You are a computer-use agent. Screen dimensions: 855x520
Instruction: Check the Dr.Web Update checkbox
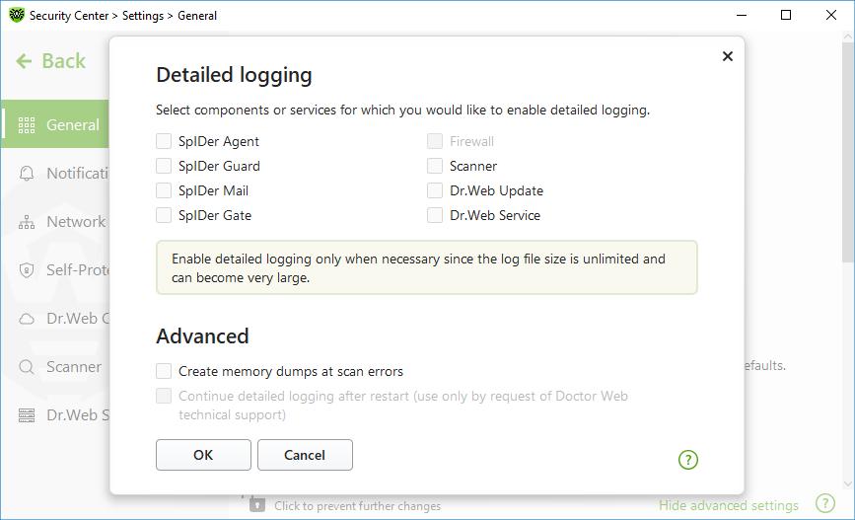point(435,190)
